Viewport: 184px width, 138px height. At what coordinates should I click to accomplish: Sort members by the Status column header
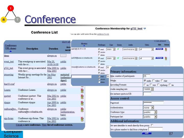(119, 45)
